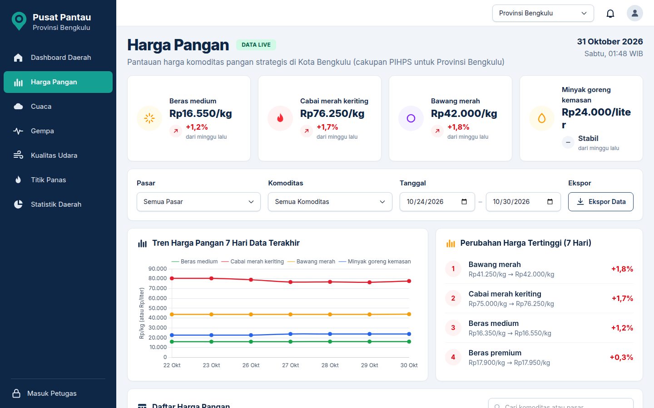Open the calendar picker for start date 10/24/2026

point(464,202)
